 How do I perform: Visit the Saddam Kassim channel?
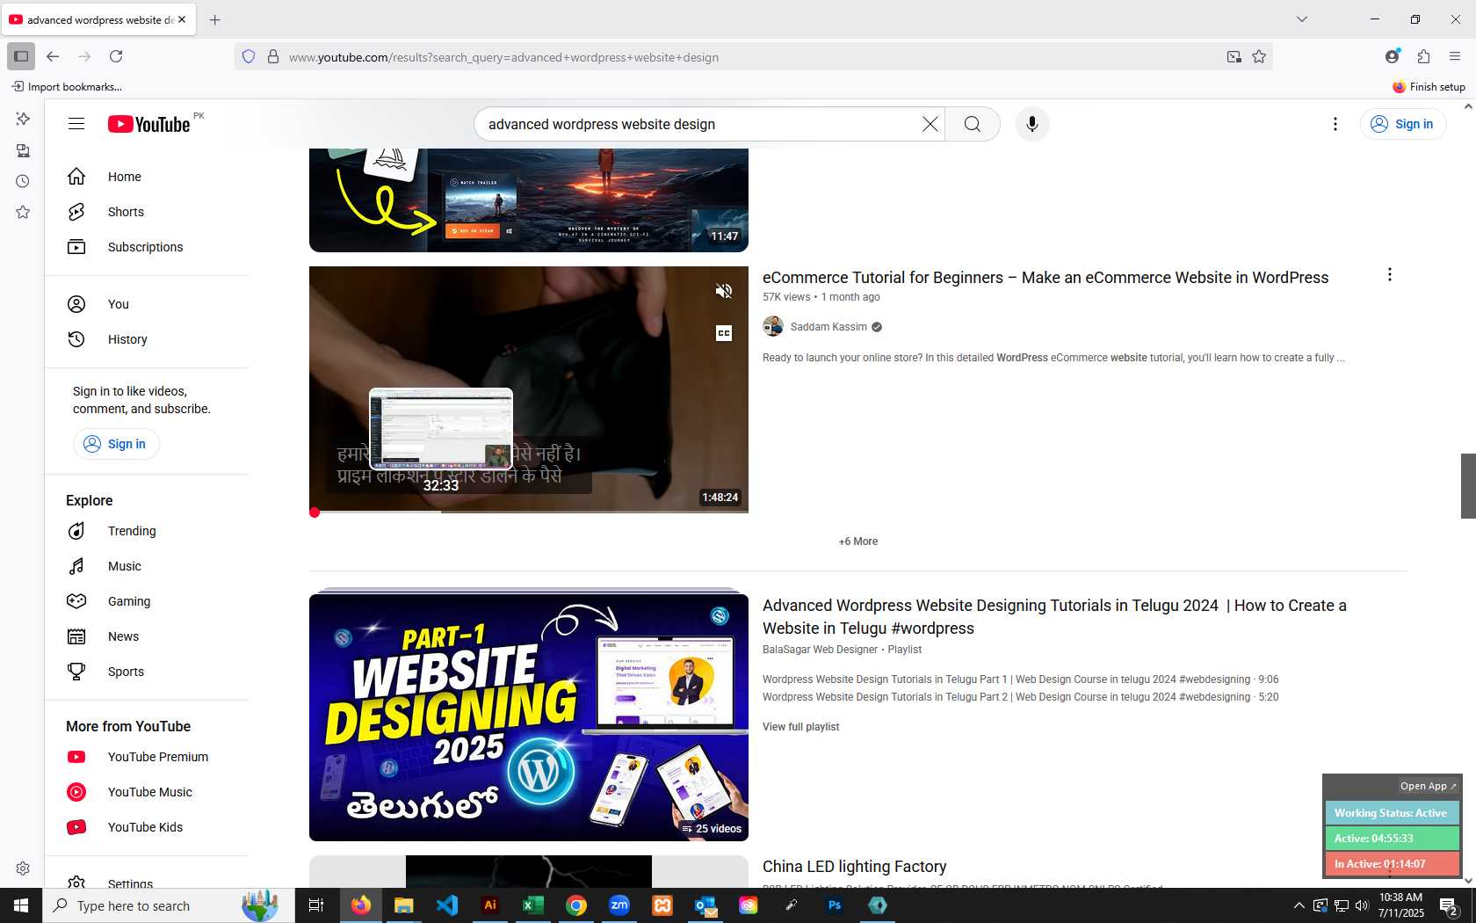[x=828, y=327]
